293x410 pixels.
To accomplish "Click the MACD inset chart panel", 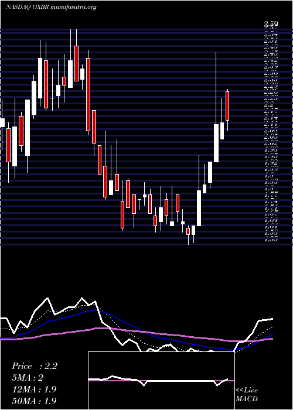I will point(161,381).
